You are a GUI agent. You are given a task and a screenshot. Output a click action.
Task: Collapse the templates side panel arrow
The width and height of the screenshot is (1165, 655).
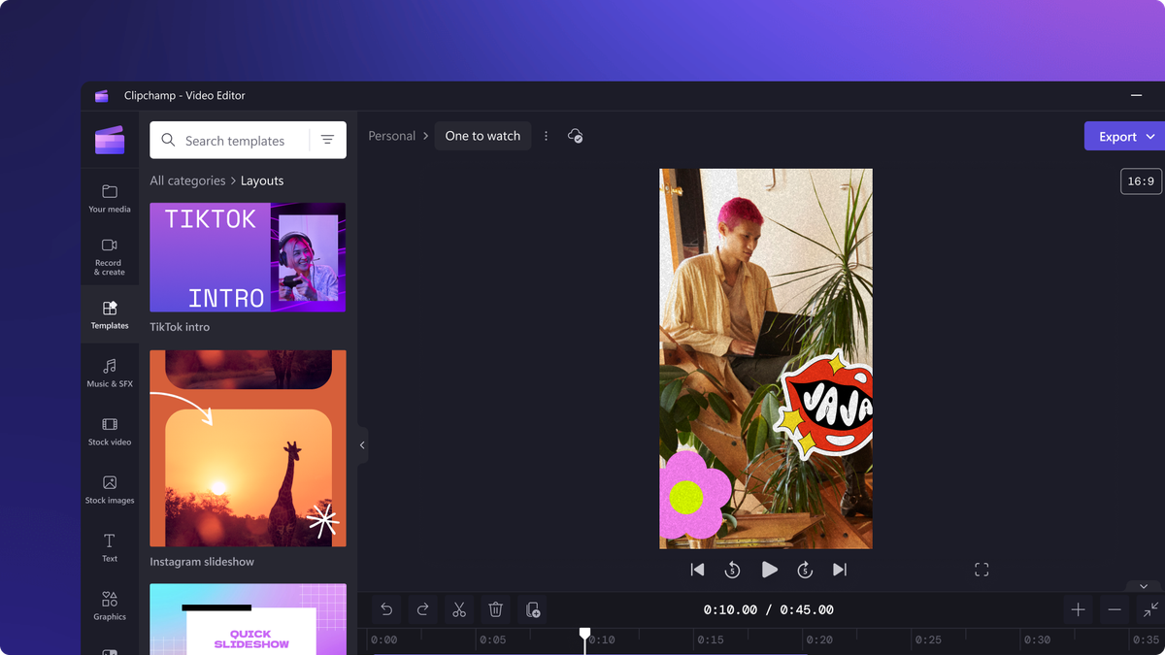coord(362,445)
